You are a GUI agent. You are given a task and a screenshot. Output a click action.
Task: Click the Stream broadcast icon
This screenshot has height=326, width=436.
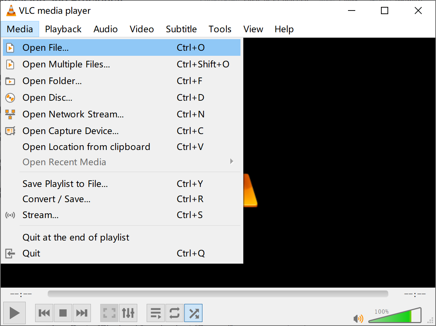pyautogui.click(x=10, y=215)
